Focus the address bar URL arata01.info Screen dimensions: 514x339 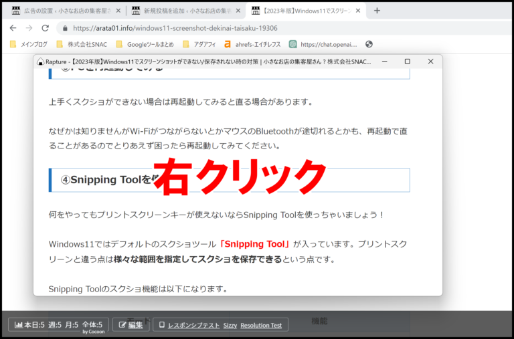(x=175, y=29)
